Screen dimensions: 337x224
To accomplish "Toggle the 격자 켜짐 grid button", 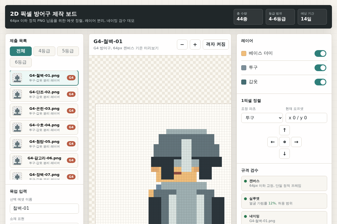I will tap(216, 45).
